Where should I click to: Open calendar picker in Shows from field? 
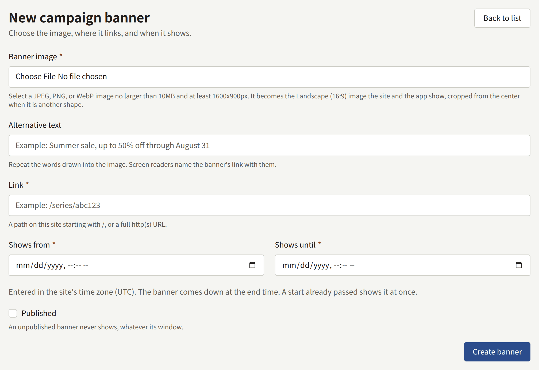pyautogui.click(x=252, y=265)
